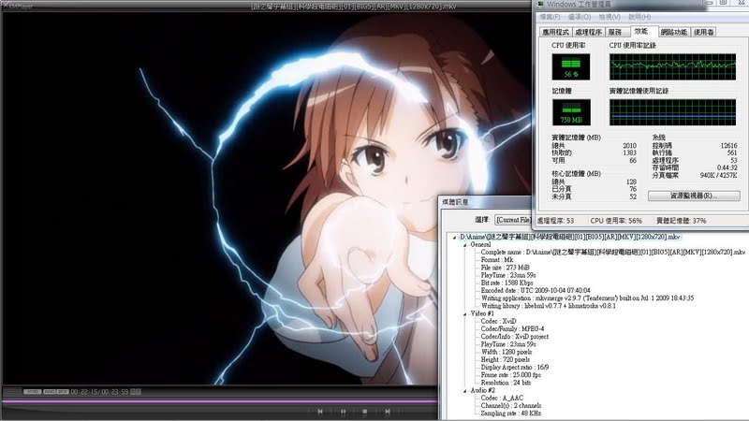Skip to next track in KMPlayer
This screenshot has height=421, width=749.
(388, 412)
